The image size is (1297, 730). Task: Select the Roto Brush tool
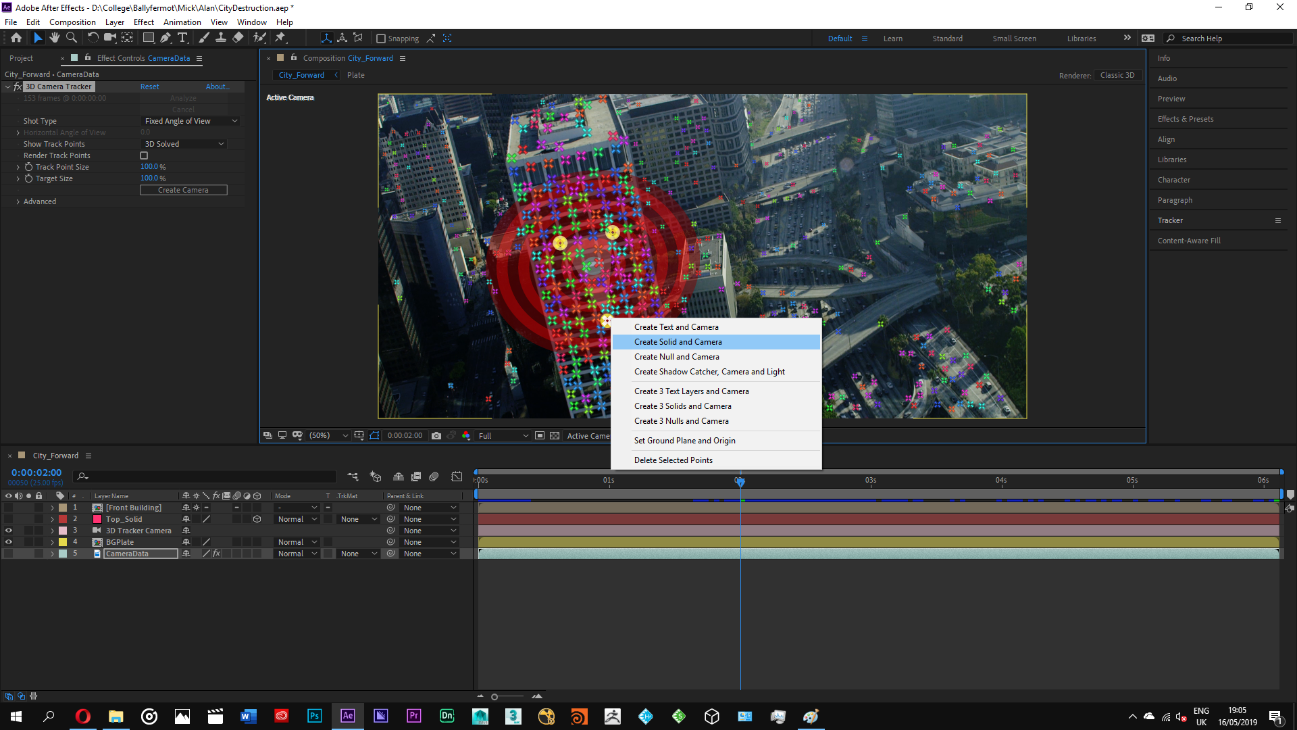click(259, 38)
